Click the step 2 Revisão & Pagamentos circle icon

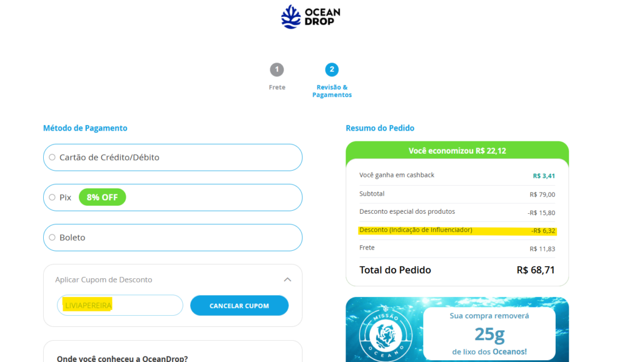332,69
